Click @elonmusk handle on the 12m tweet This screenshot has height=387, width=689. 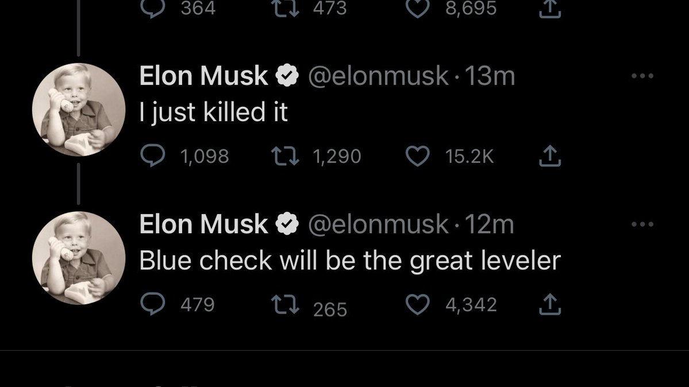click(378, 225)
